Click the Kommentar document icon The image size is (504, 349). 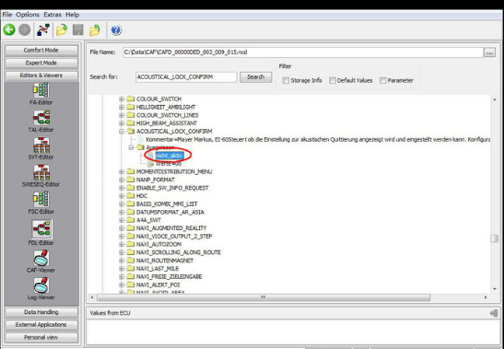pos(141,139)
